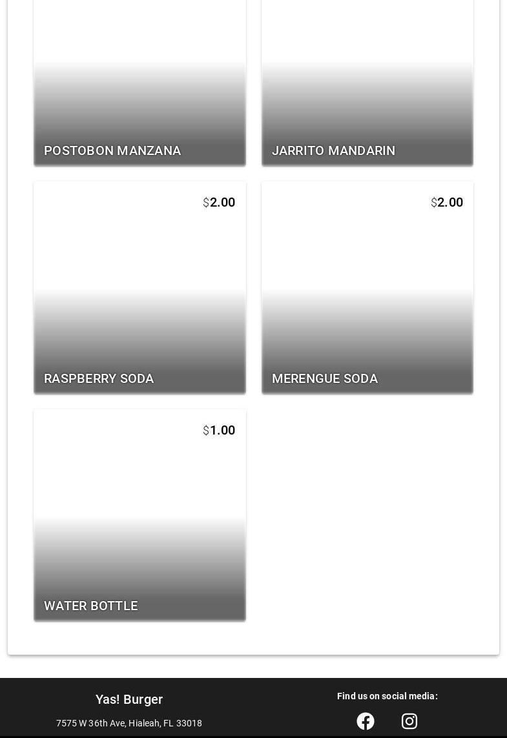The width and height of the screenshot is (507, 738).
Task: Click the Yas! Burger footer name
Action: pos(129,699)
